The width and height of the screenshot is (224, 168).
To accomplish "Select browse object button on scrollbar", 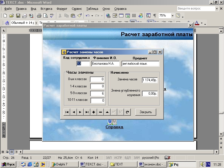I will (x=221, y=143).
